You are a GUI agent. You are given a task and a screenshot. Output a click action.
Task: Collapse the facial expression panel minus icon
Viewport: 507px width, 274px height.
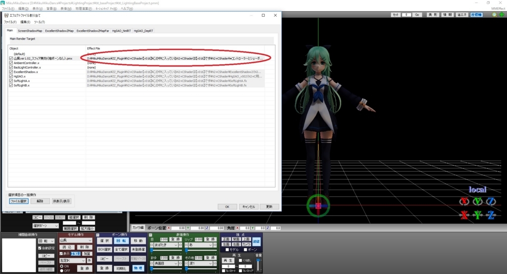pyautogui.click(x=151, y=235)
